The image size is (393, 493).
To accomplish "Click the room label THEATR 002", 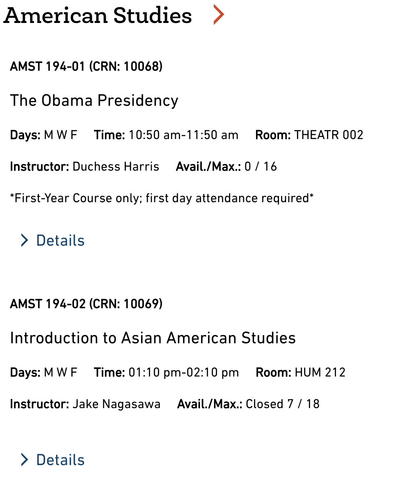I will (328, 135).
